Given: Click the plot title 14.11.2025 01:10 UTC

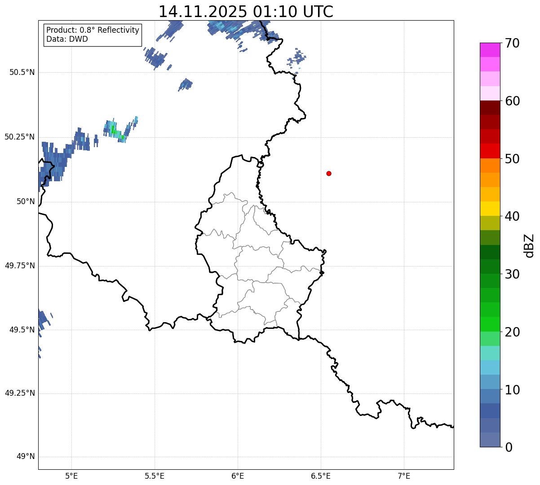Looking at the screenshot, I should tap(246, 11).
